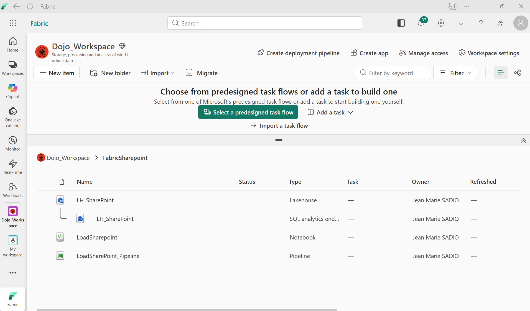Open the Import dropdown in the toolbar
530x311 pixels.
(x=157, y=73)
